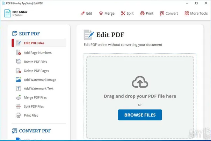
Task: Select Edit PDF Files in sidebar
Action: [39, 43]
